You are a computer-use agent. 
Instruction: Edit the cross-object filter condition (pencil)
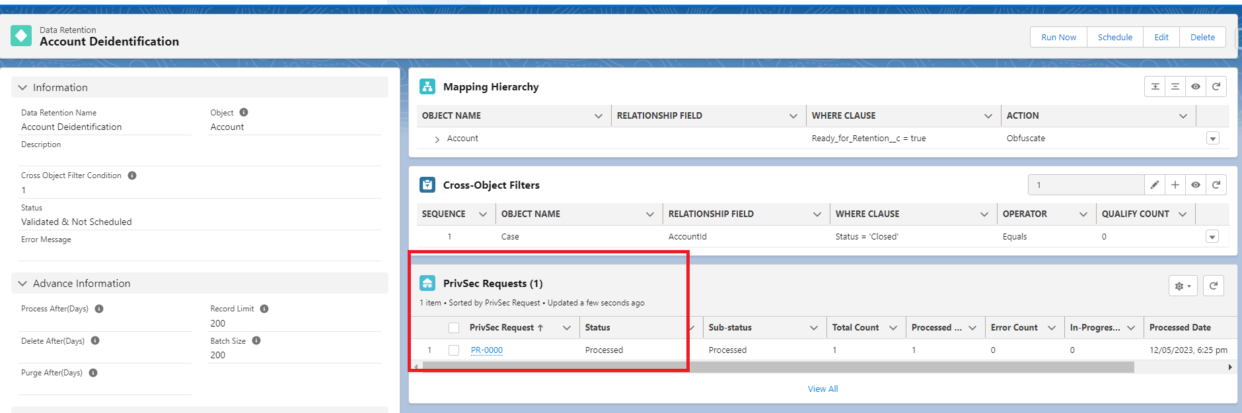pyautogui.click(x=1155, y=185)
